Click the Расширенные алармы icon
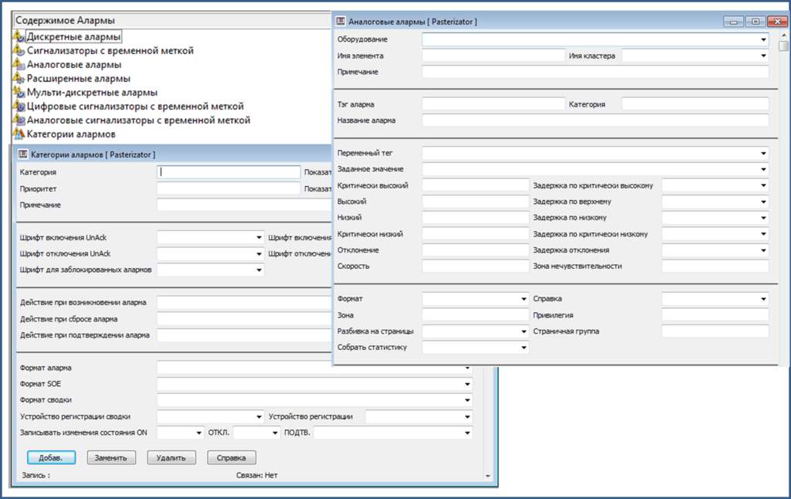 tap(19, 78)
